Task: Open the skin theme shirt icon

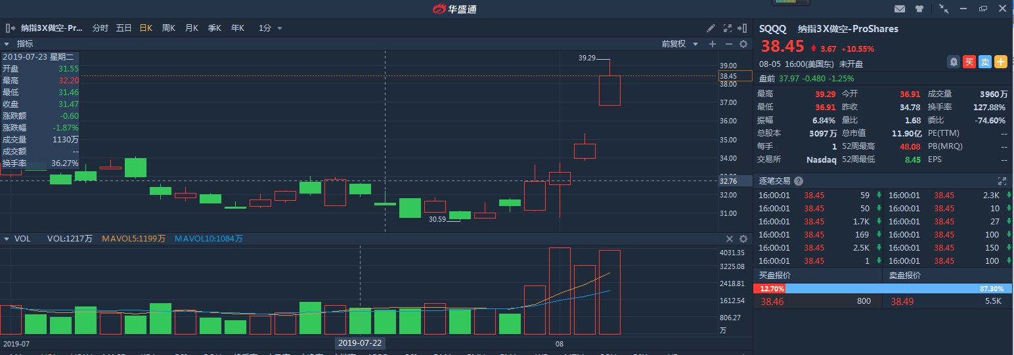Action: pyautogui.click(x=919, y=9)
